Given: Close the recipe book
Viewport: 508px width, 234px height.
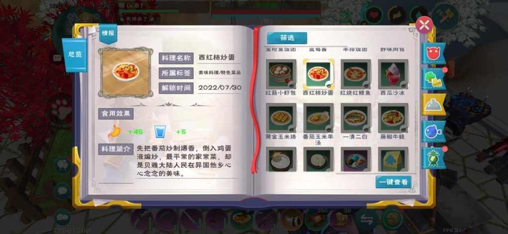Looking at the screenshot, I should click(x=424, y=24).
